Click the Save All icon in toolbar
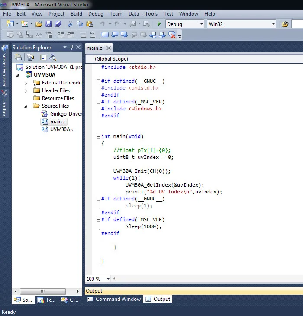The image size is (303, 316). tap(57, 24)
